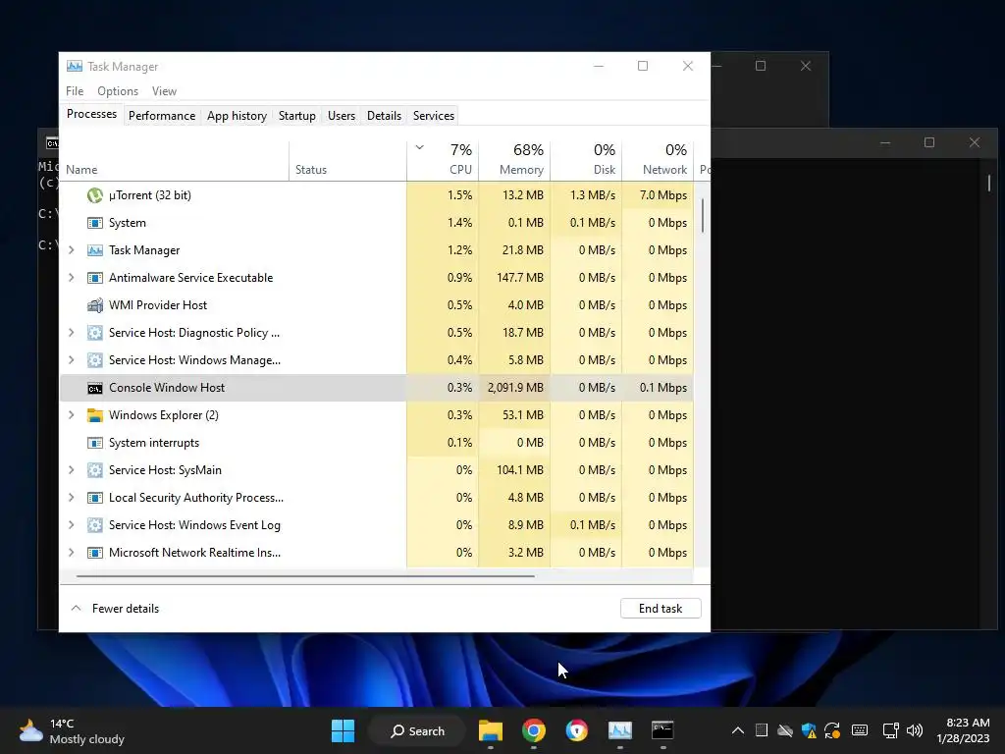Click the Microsoft Network Realtime Inspection icon
This screenshot has width=1005, height=754.
(95, 553)
